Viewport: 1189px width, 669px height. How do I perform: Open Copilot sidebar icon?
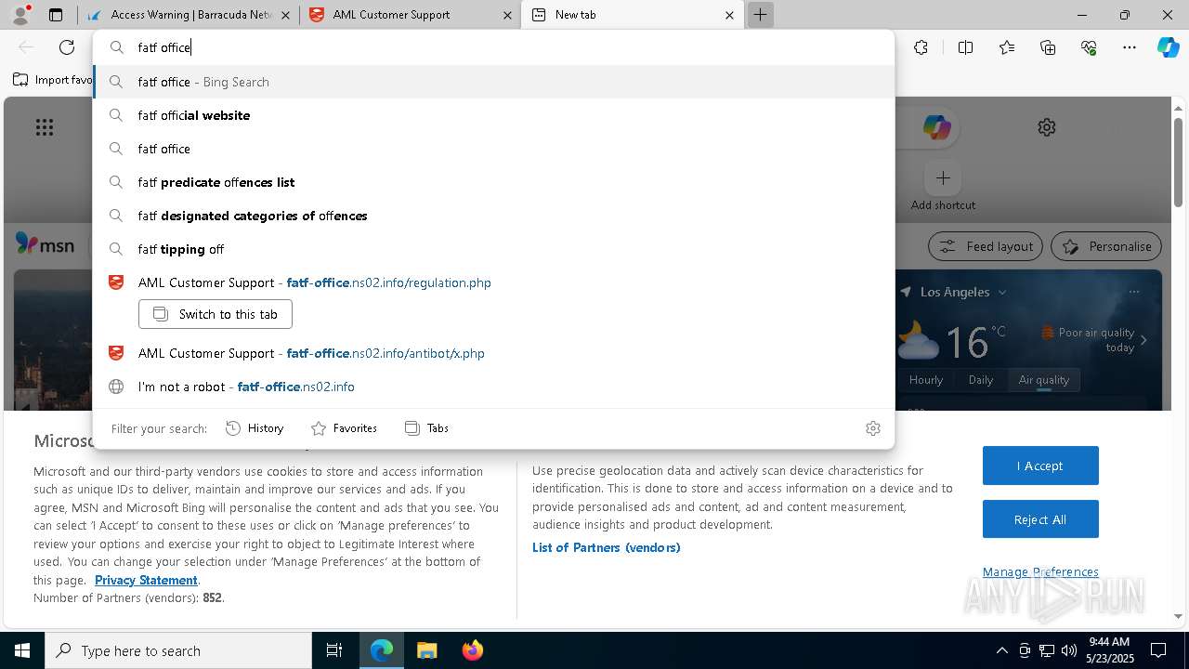pos(1169,47)
